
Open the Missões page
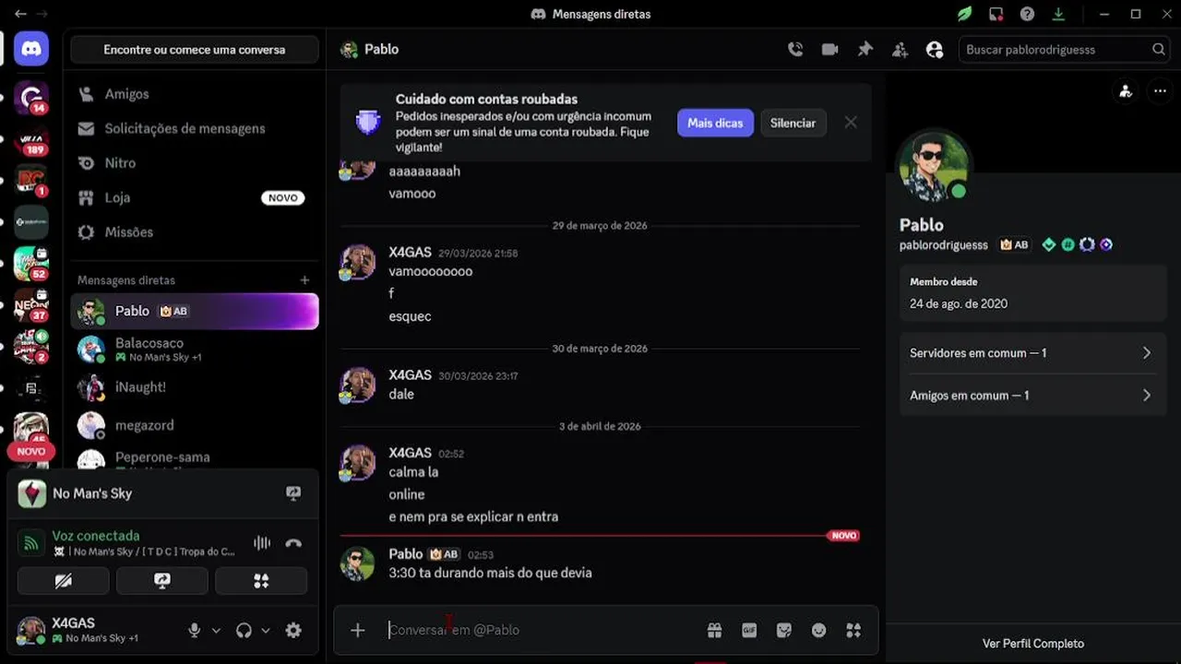pos(195,232)
